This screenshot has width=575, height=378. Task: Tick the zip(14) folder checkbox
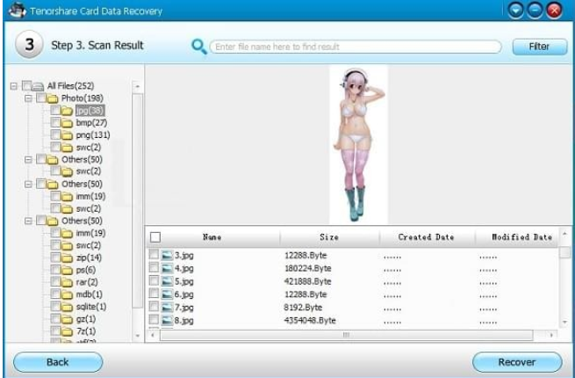(55, 258)
